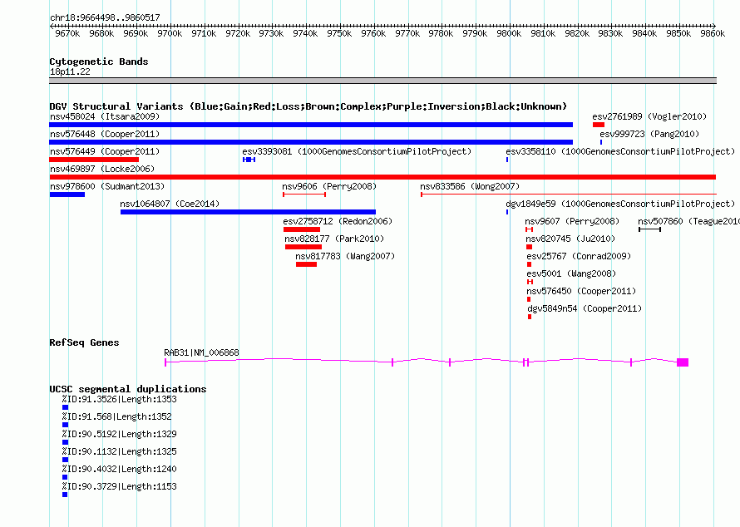Select segmental duplication %ID:90.4032 Length:1240
740x527 pixels.
tap(65, 477)
